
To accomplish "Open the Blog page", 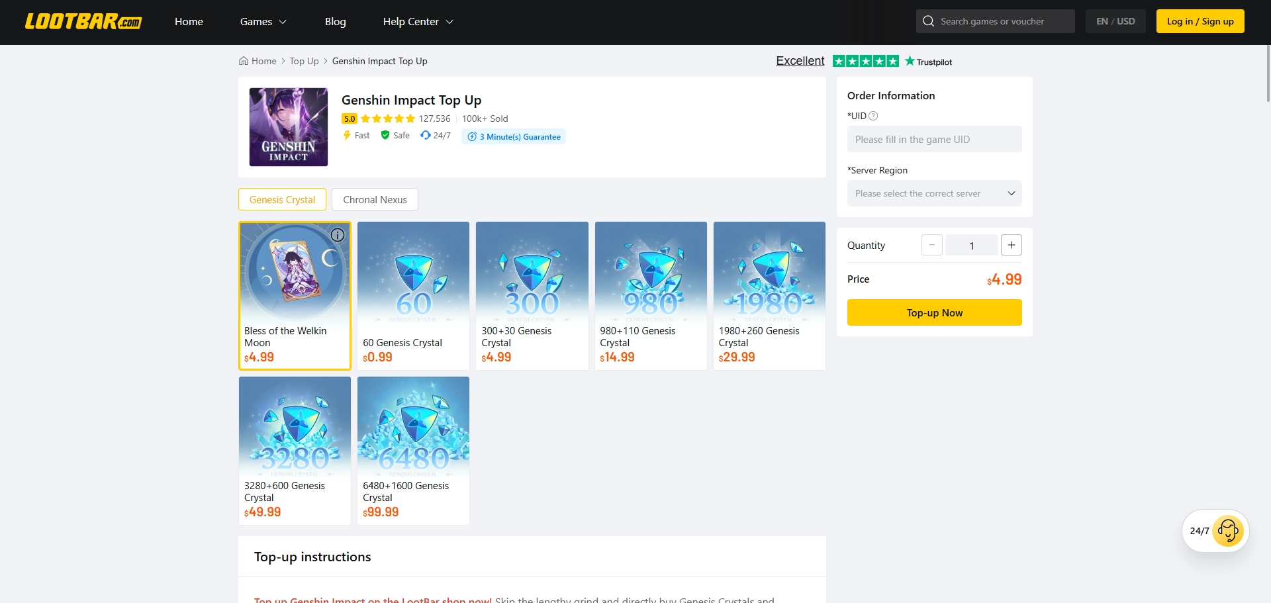I will (336, 22).
